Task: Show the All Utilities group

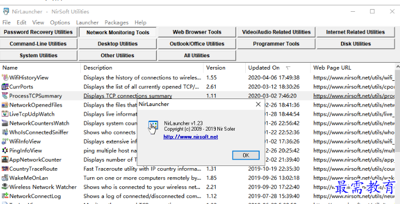Action: (x=197, y=56)
